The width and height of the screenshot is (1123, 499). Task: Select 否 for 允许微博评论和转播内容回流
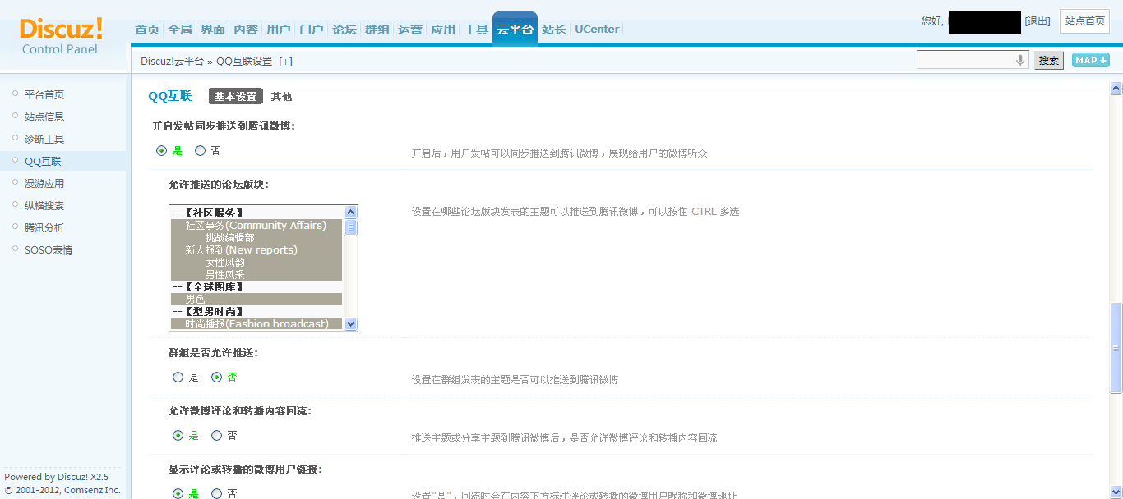coord(217,436)
